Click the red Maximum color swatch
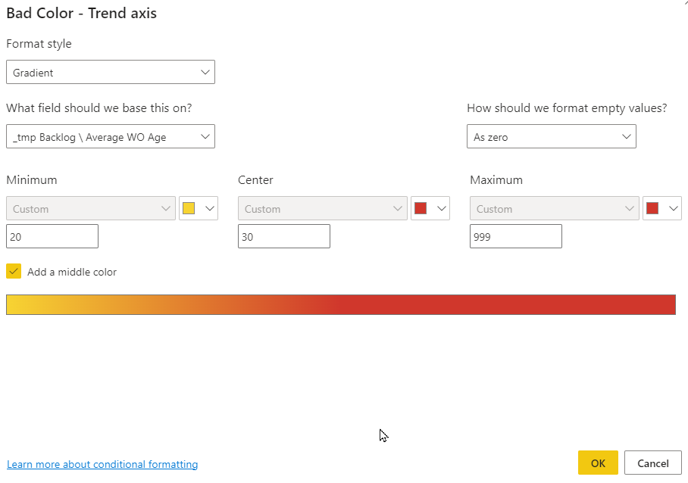The image size is (688, 483). point(652,208)
